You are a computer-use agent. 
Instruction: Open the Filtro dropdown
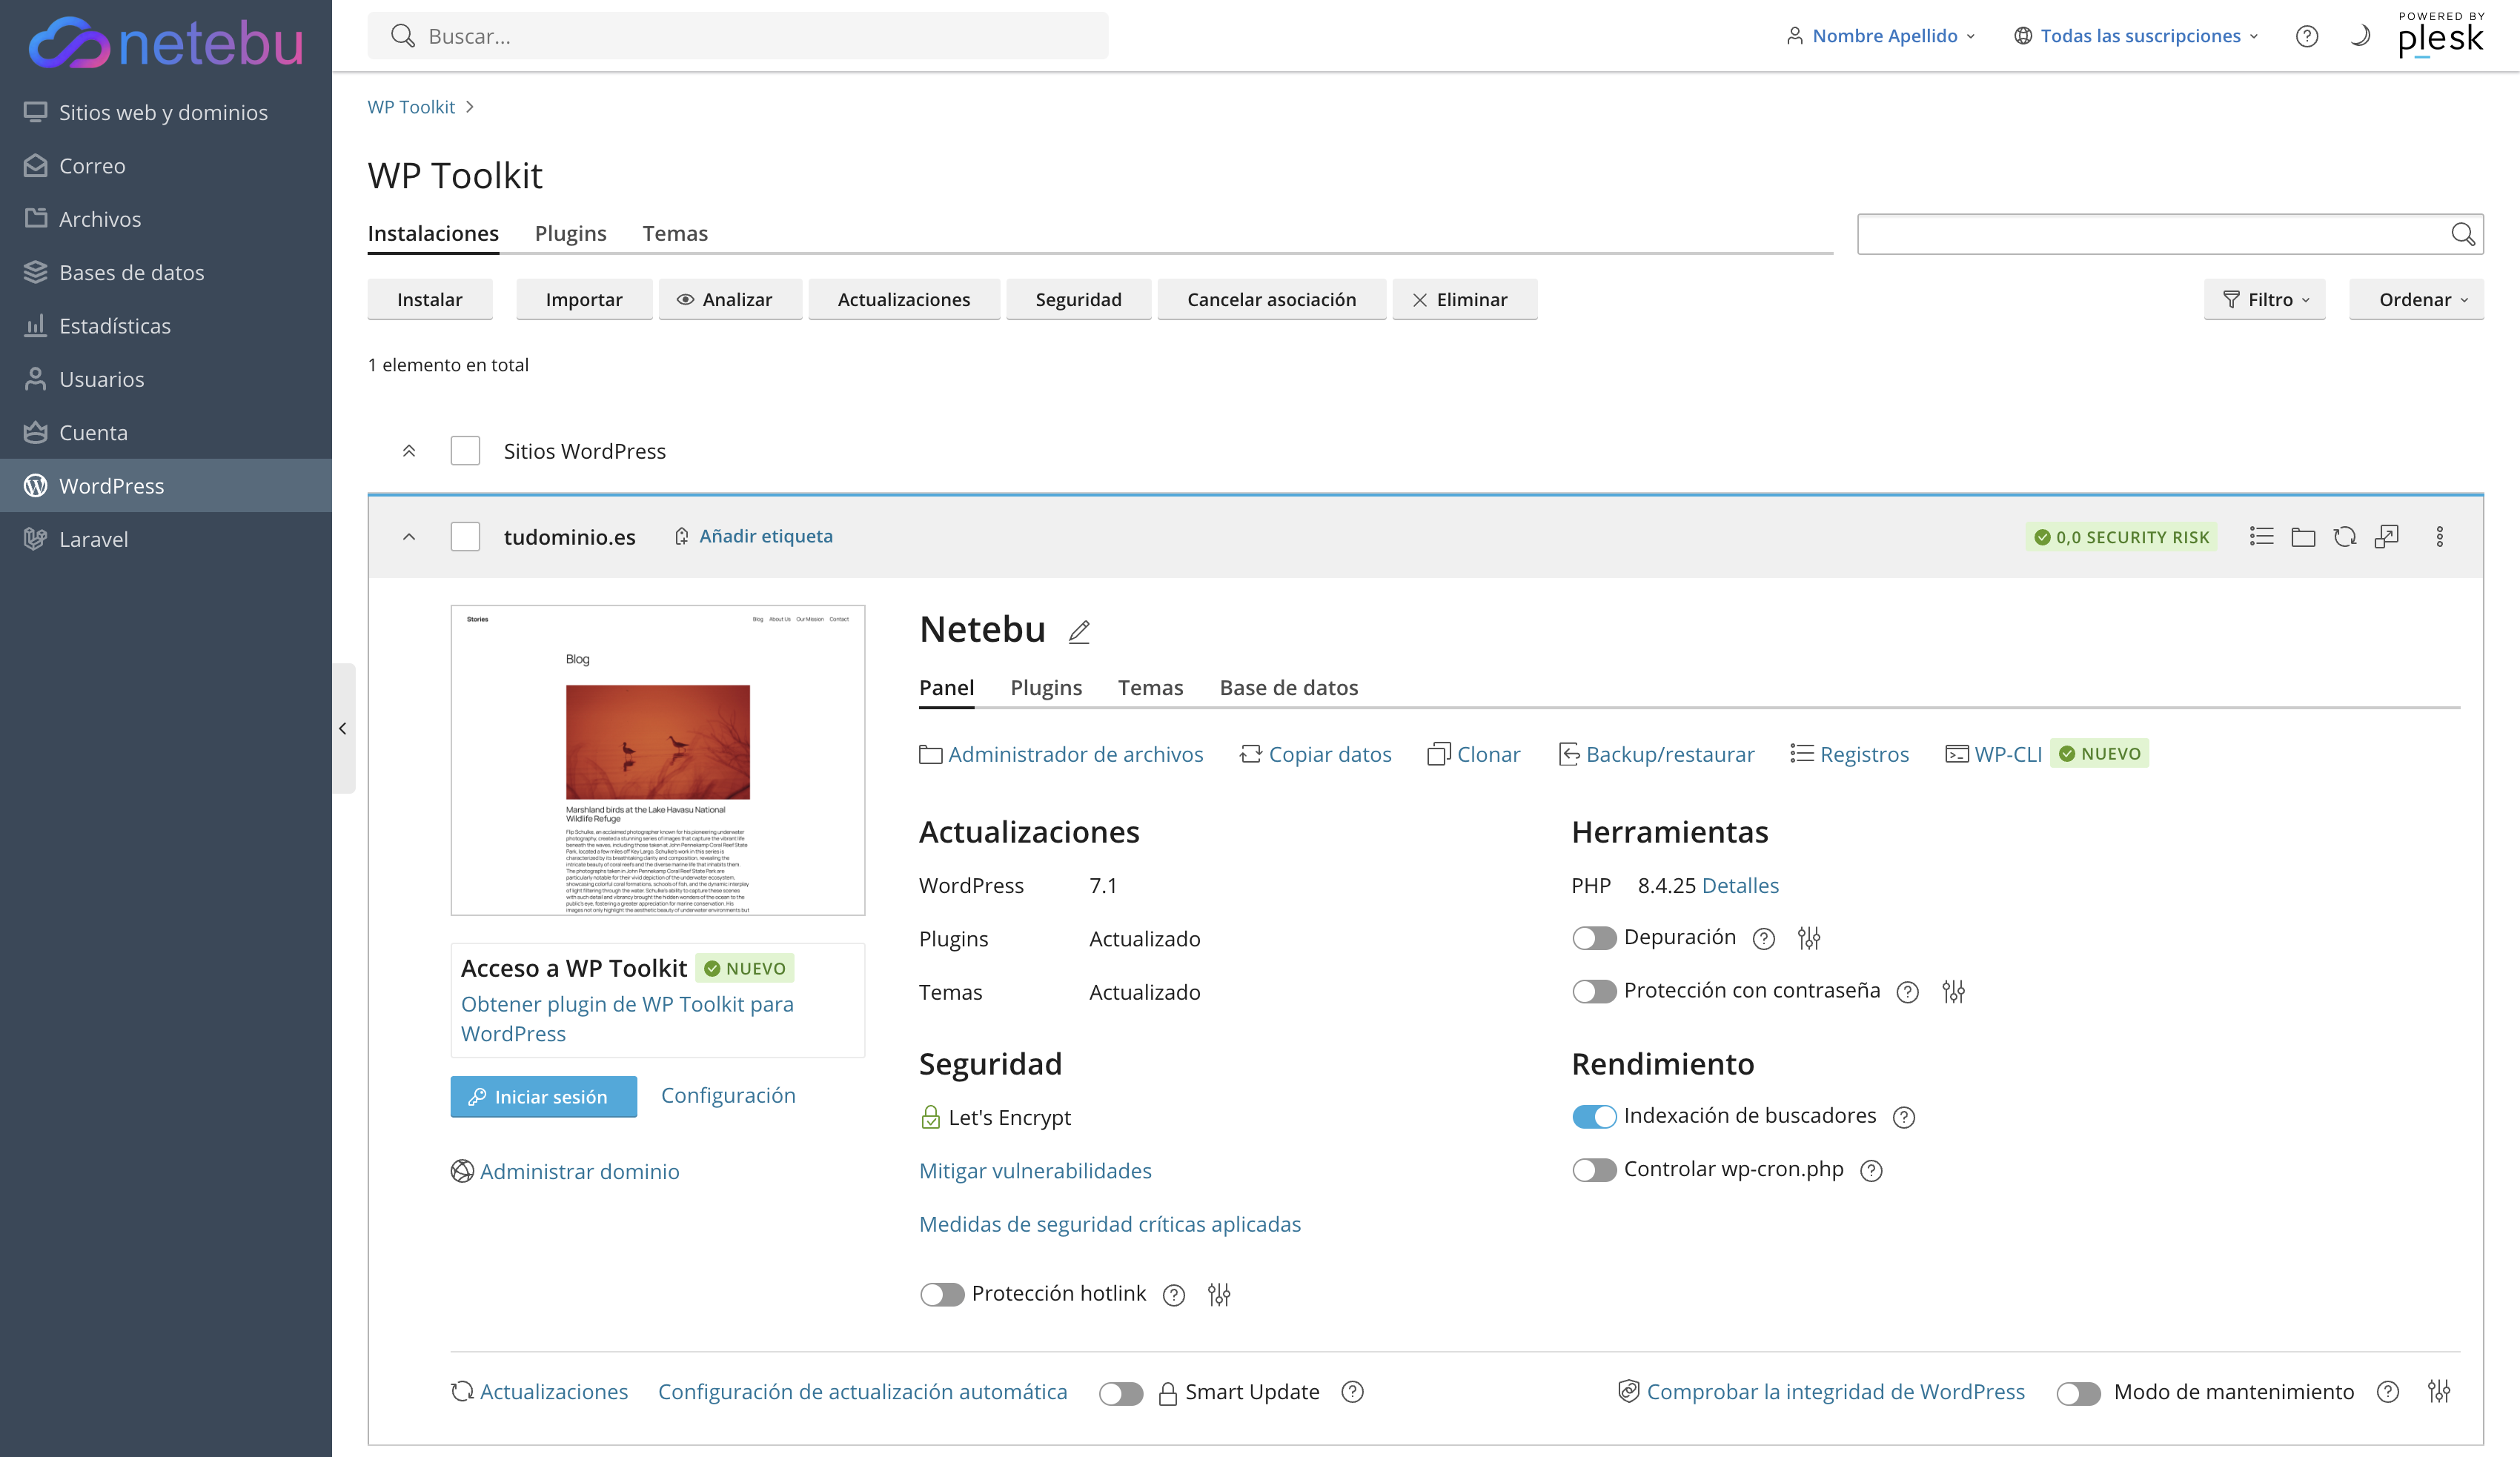pos(2265,299)
